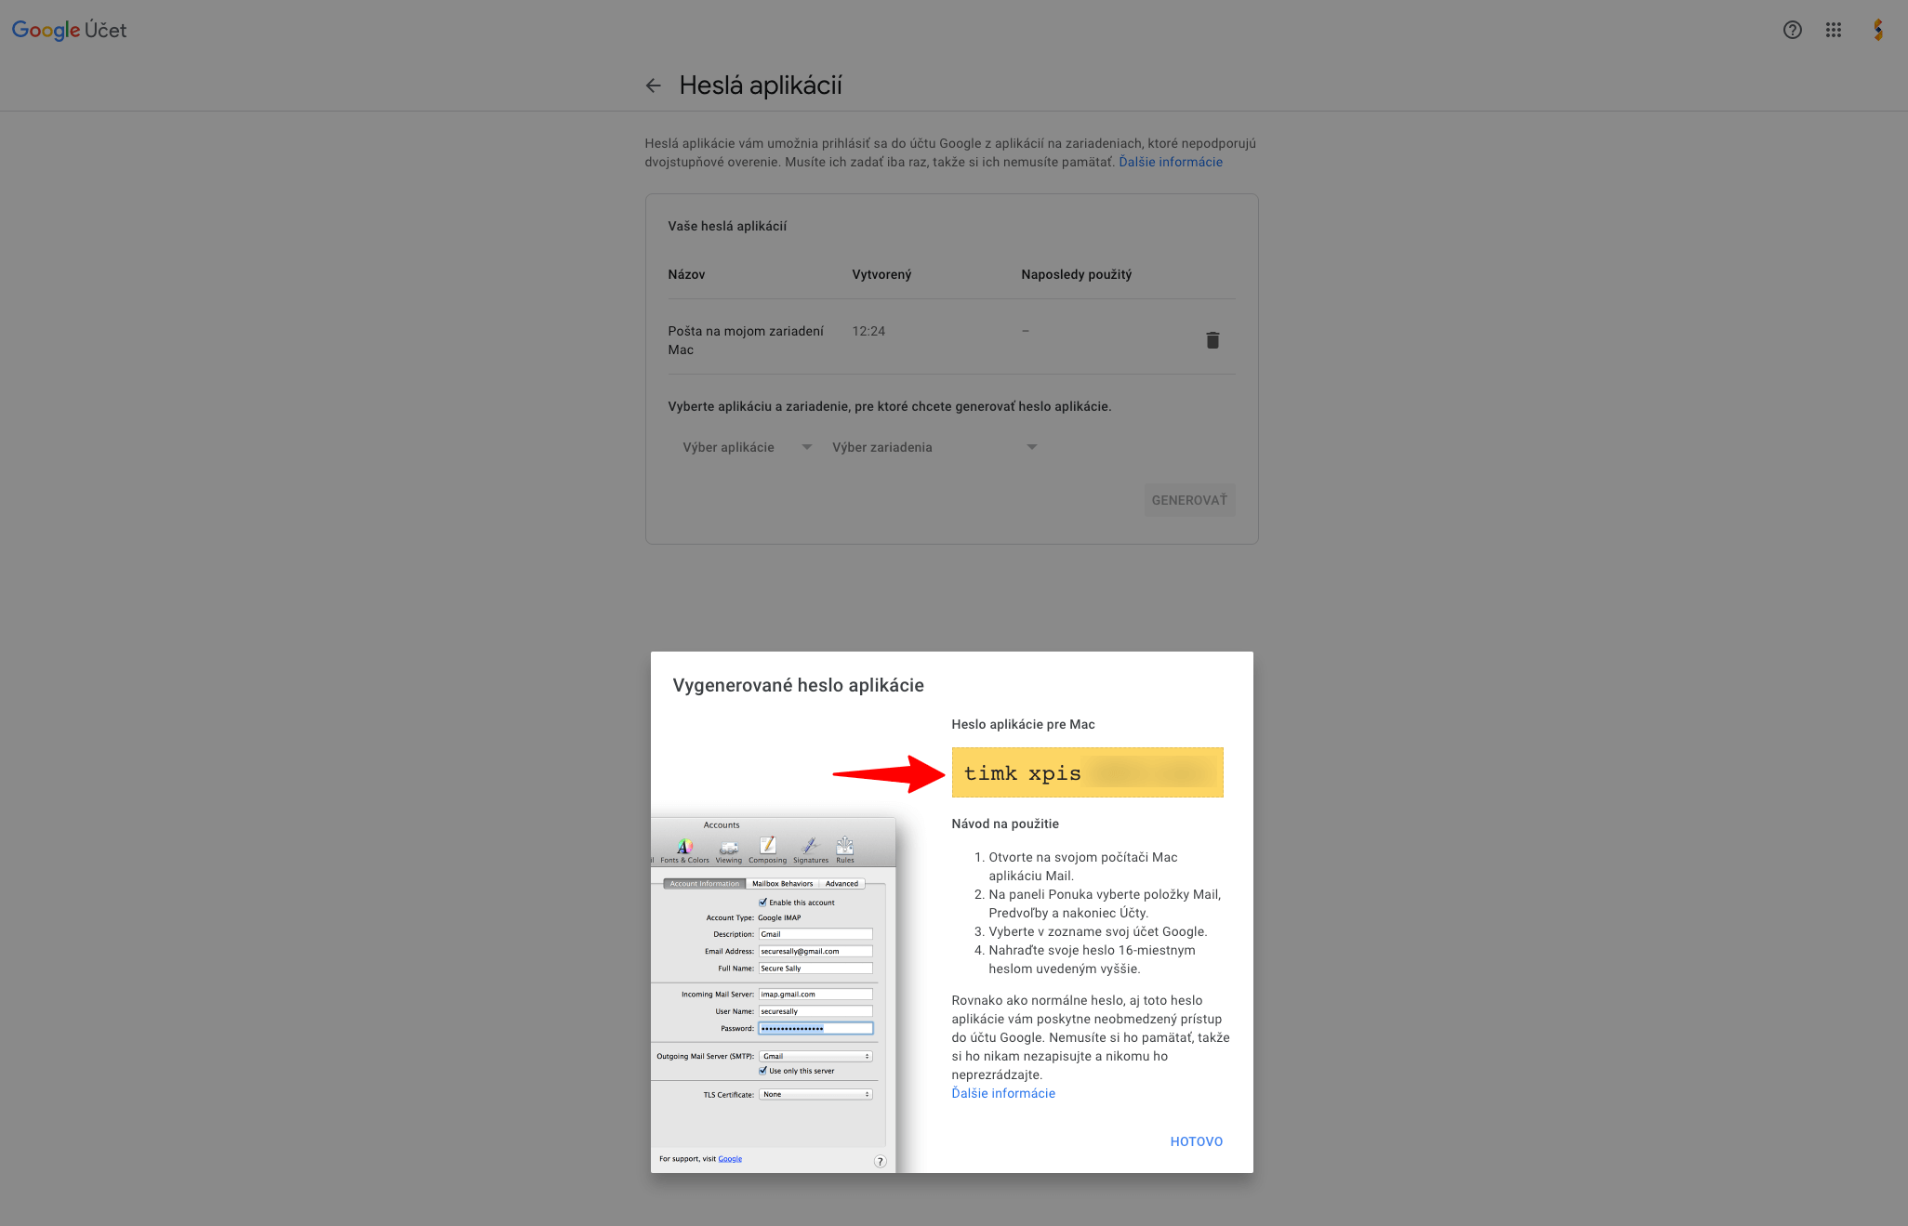Click the Návod na použitie heading
The image size is (1908, 1226).
pyautogui.click(x=1005, y=824)
